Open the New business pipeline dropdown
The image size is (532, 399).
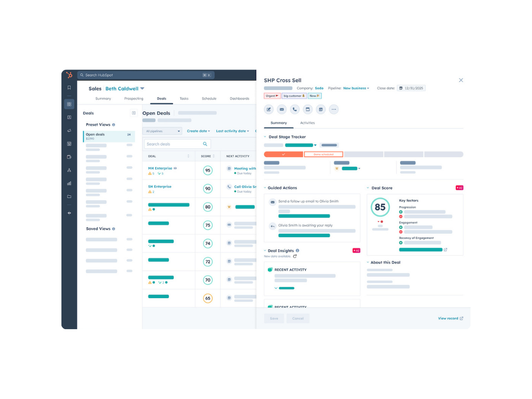[356, 88]
